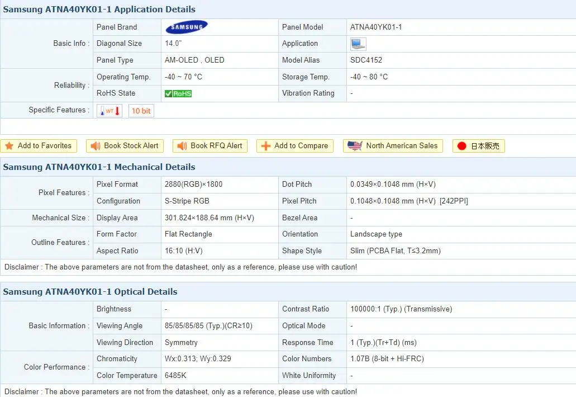Image resolution: width=576 pixels, height=397 pixels.
Task: Click the color temperature 6485K
Action: click(x=175, y=375)
